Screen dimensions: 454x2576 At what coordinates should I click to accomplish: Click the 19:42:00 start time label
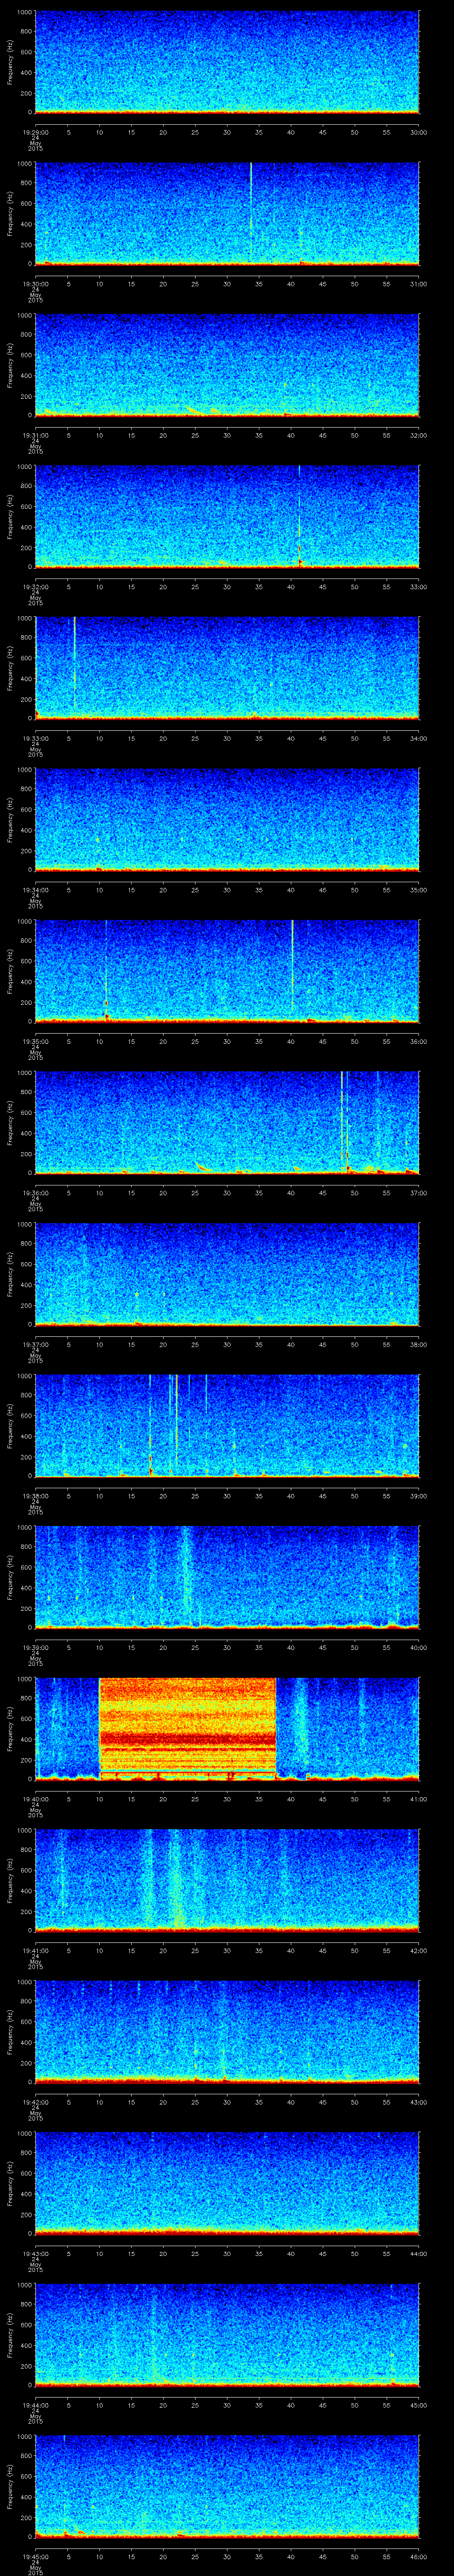(35, 2101)
